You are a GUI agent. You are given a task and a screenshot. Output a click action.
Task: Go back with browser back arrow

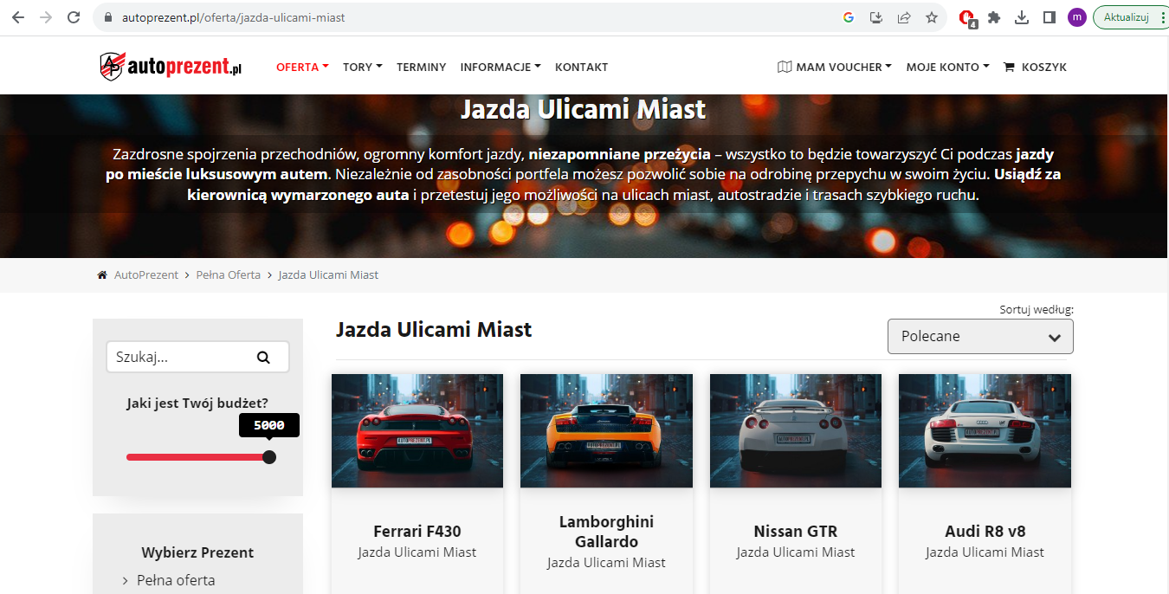17,17
